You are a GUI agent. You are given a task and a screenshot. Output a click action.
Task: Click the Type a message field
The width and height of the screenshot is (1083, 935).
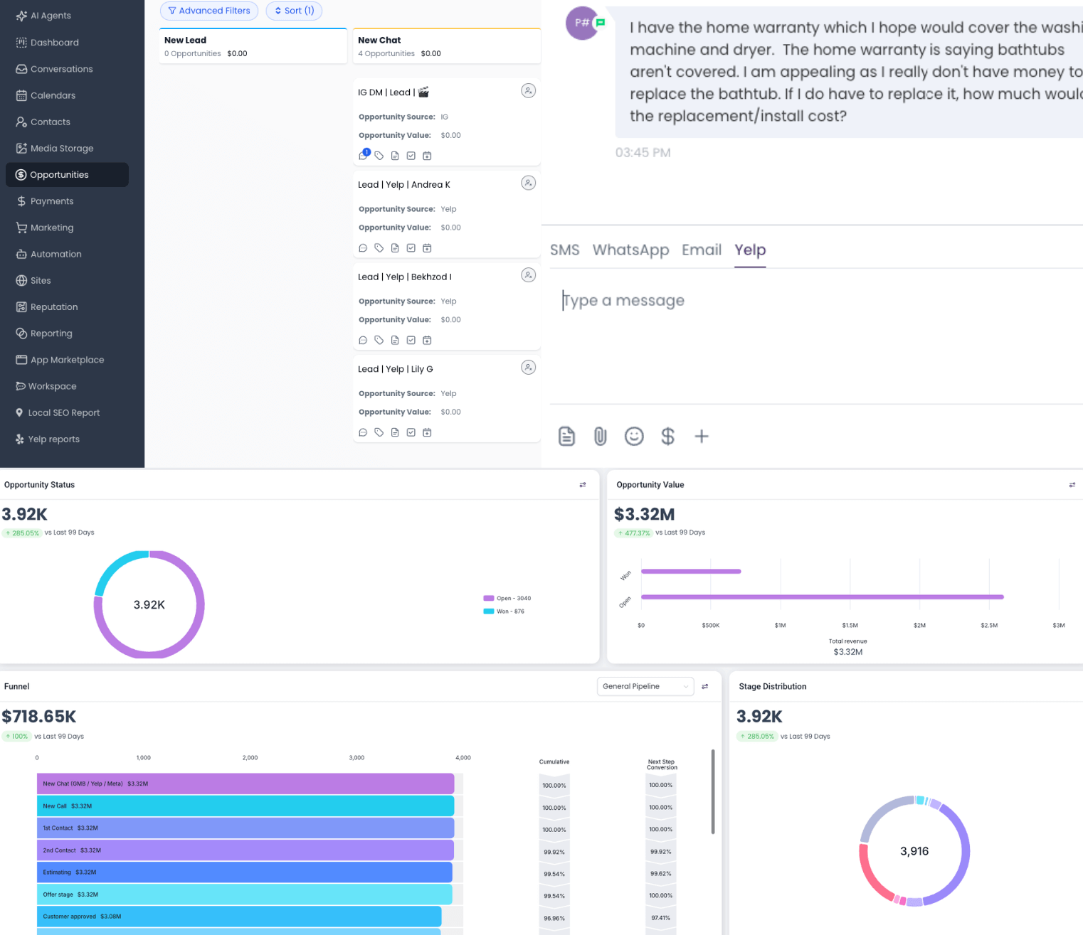[x=783, y=301]
